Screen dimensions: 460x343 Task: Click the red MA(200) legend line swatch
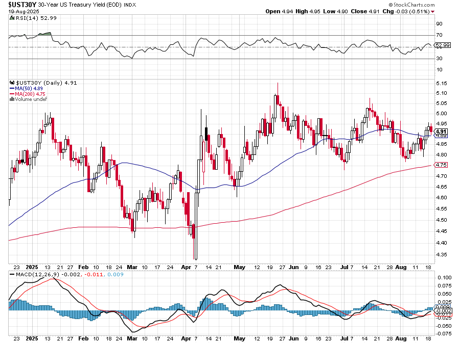tap(12, 94)
